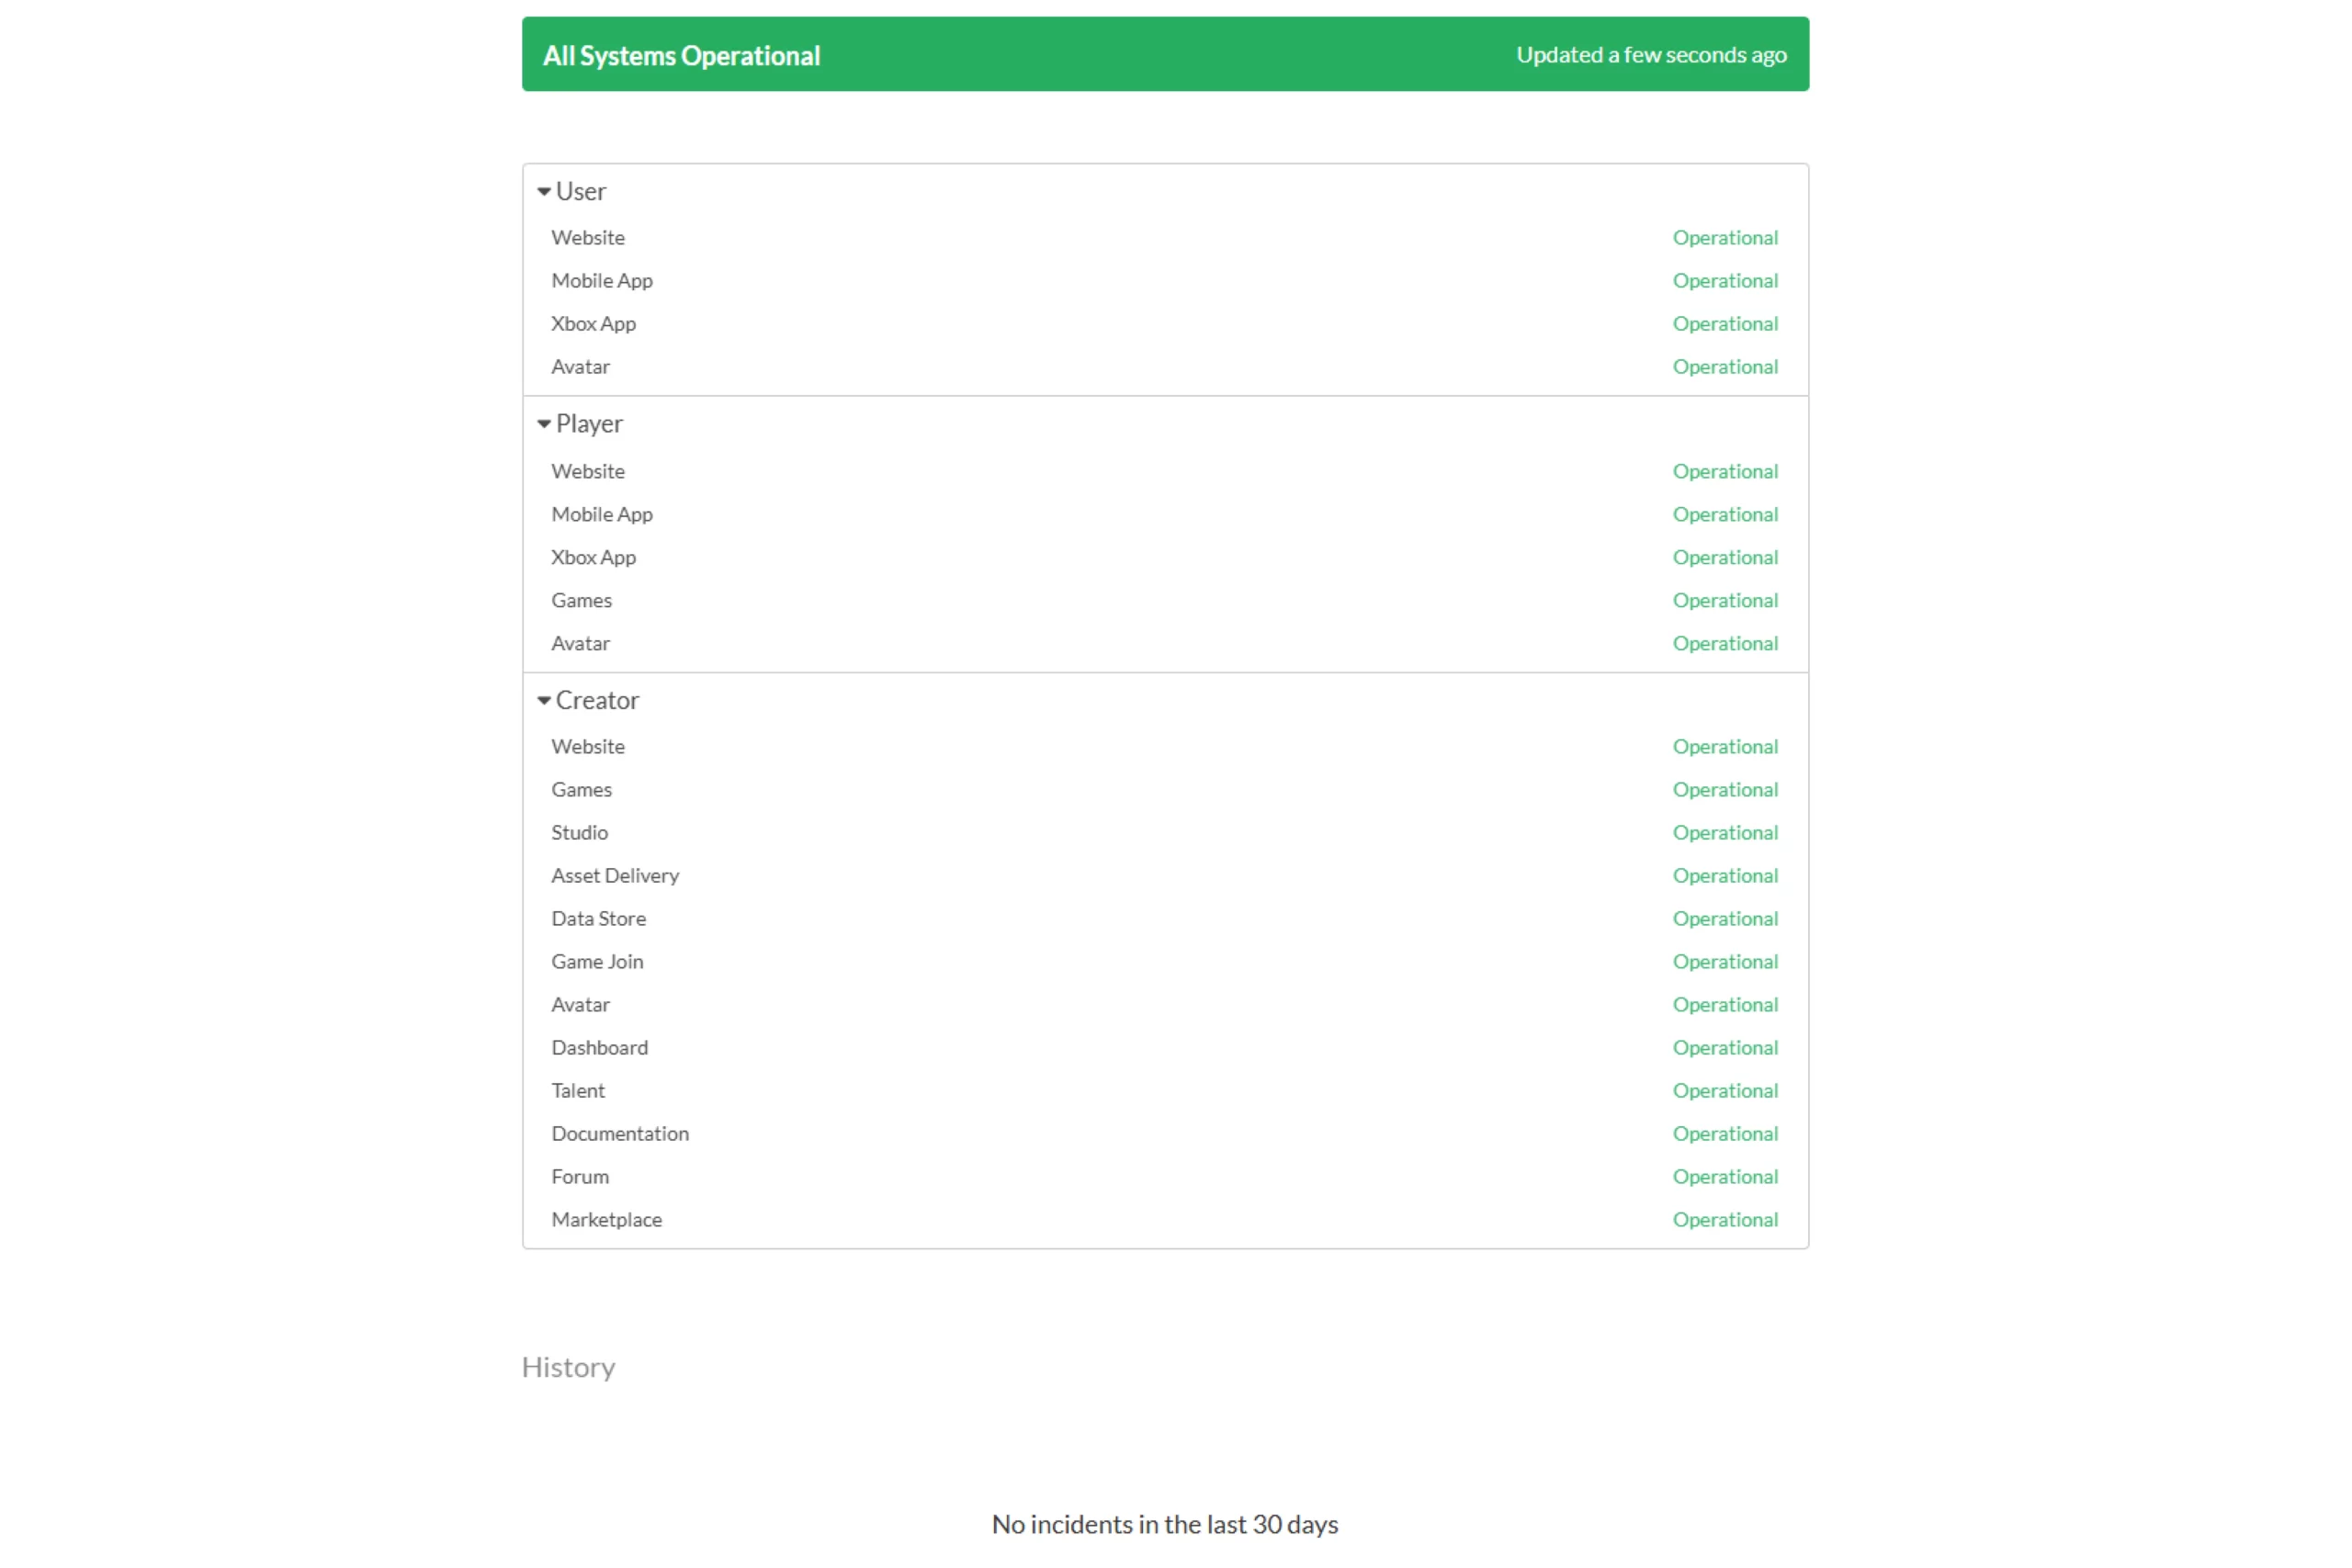
Task: Click Operational status next to Studio
Action: click(1724, 833)
